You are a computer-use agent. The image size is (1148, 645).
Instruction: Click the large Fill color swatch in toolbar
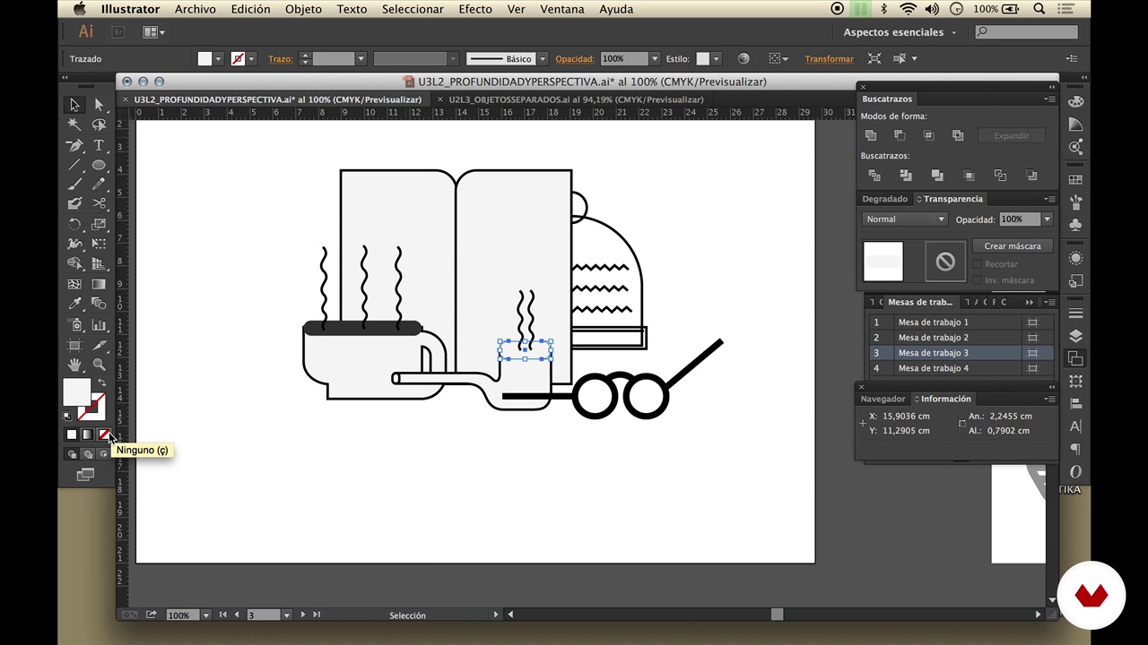(76, 391)
